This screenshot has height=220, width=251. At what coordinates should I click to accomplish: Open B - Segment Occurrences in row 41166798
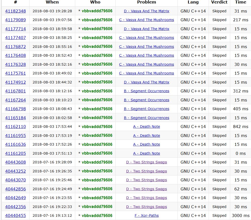click(x=146, y=109)
